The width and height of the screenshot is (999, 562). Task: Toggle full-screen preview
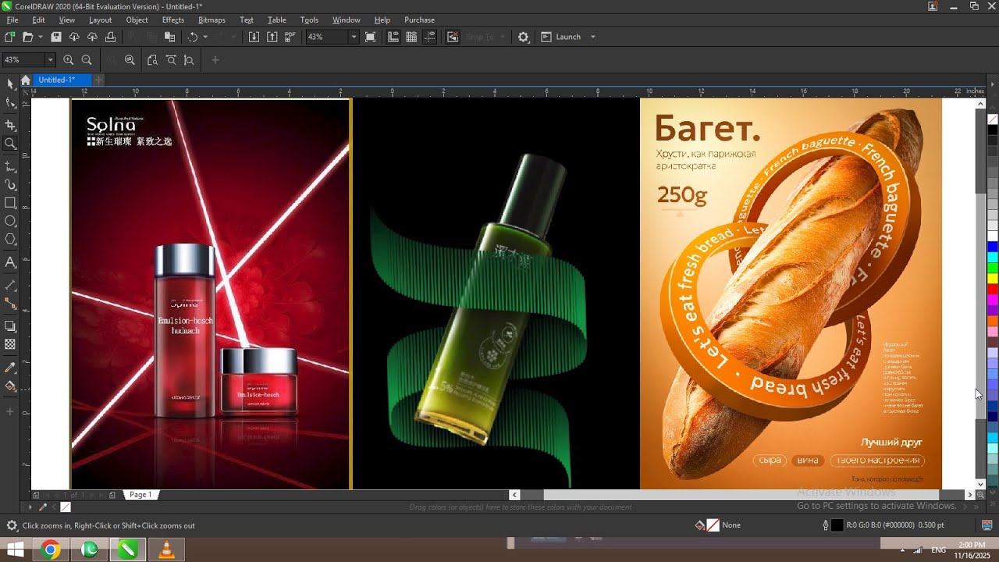pyautogui.click(x=371, y=37)
